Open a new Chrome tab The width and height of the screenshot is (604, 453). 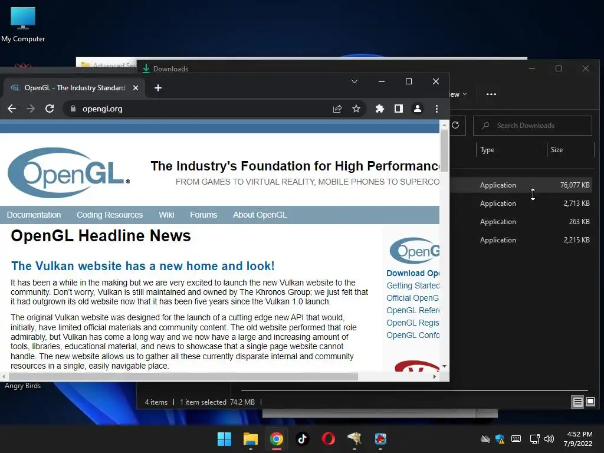tap(158, 88)
